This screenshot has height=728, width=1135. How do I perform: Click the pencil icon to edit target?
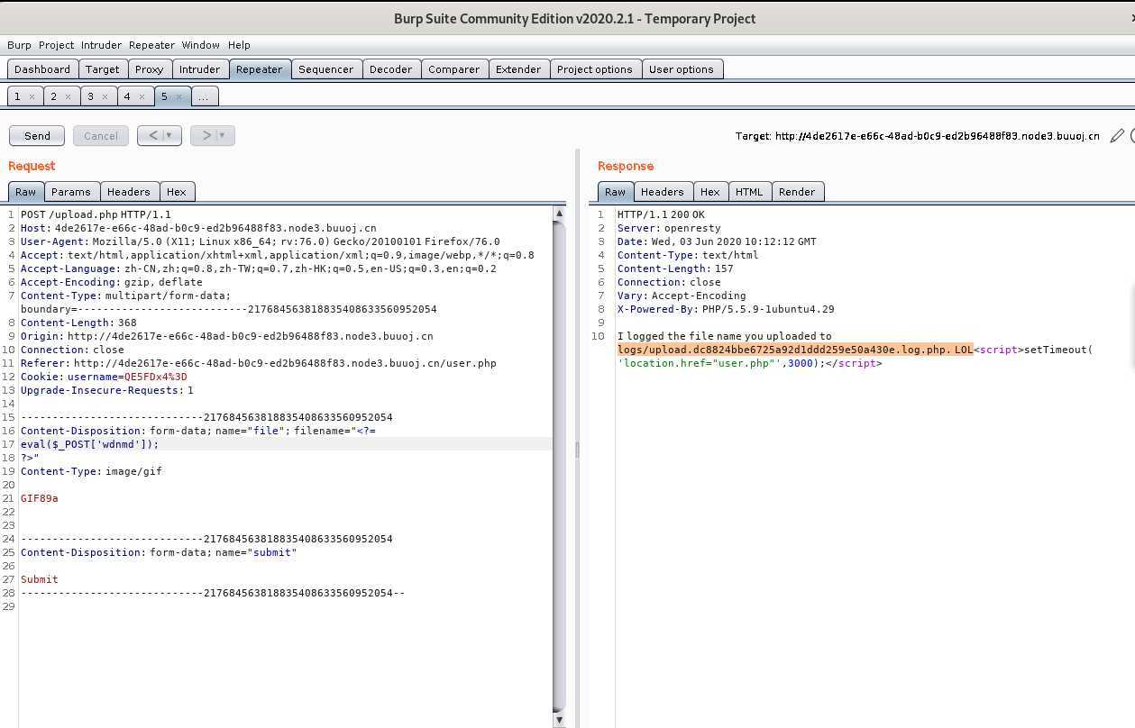[1117, 136]
